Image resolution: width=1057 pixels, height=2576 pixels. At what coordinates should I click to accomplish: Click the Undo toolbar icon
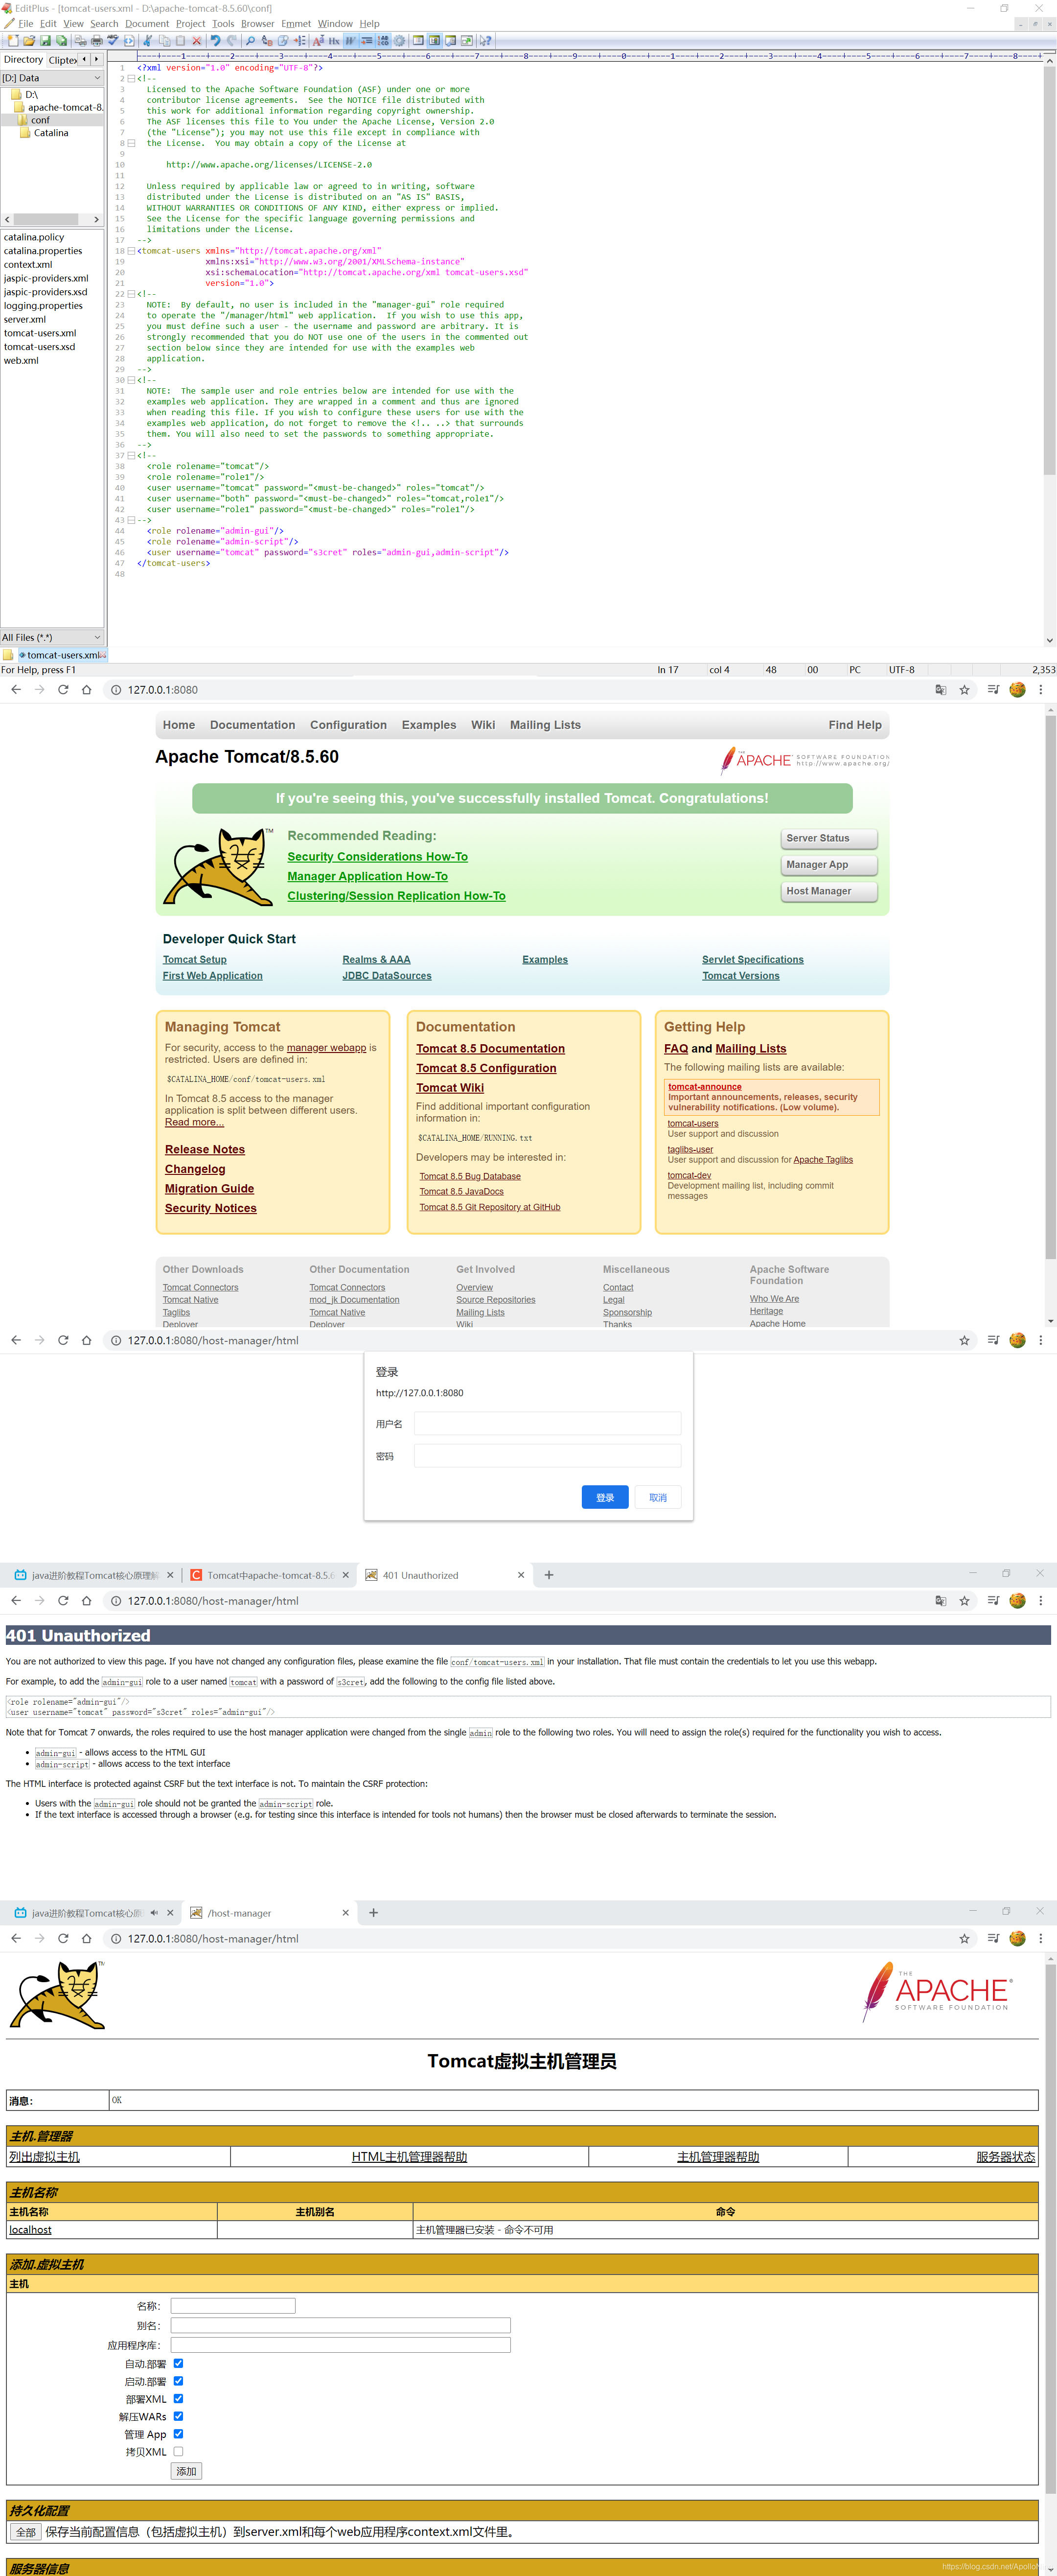point(215,41)
